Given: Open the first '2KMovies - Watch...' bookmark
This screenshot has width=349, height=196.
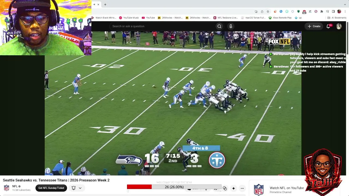Looking at the screenshot, I should (x=170, y=18).
